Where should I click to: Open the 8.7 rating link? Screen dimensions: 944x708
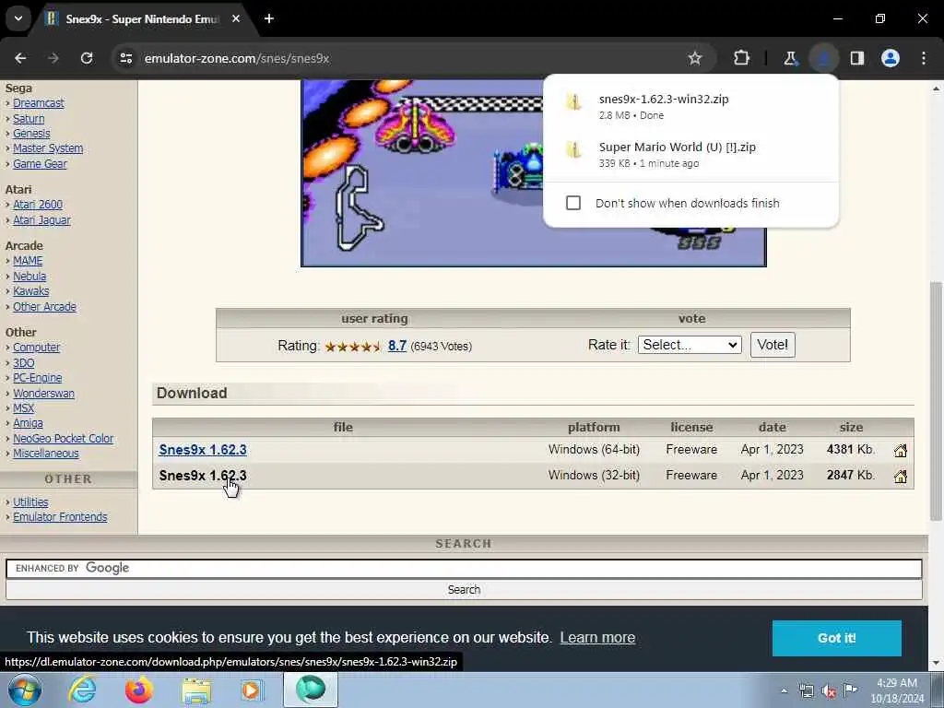tap(396, 346)
